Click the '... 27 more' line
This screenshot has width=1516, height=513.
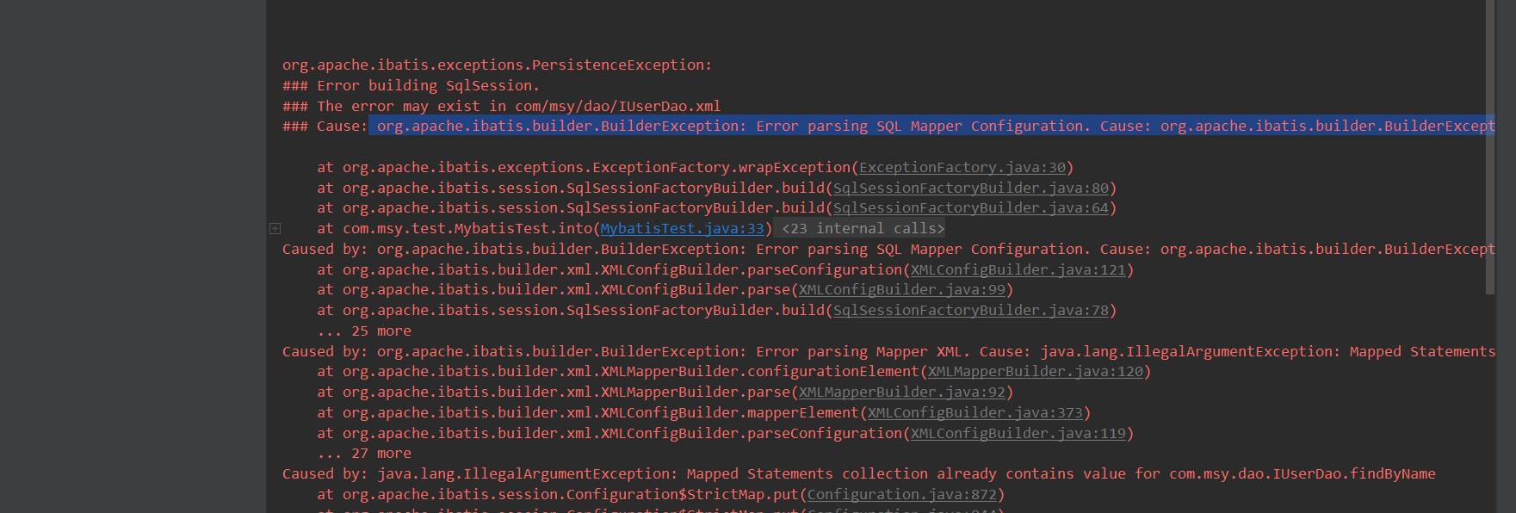coord(364,453)
